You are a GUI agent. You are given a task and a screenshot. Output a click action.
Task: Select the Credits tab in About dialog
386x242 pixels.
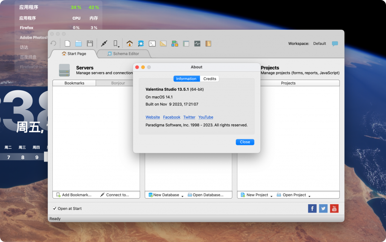pos(210,79)
